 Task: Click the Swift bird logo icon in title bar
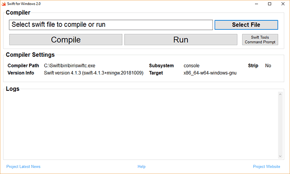tap(4, 4)
